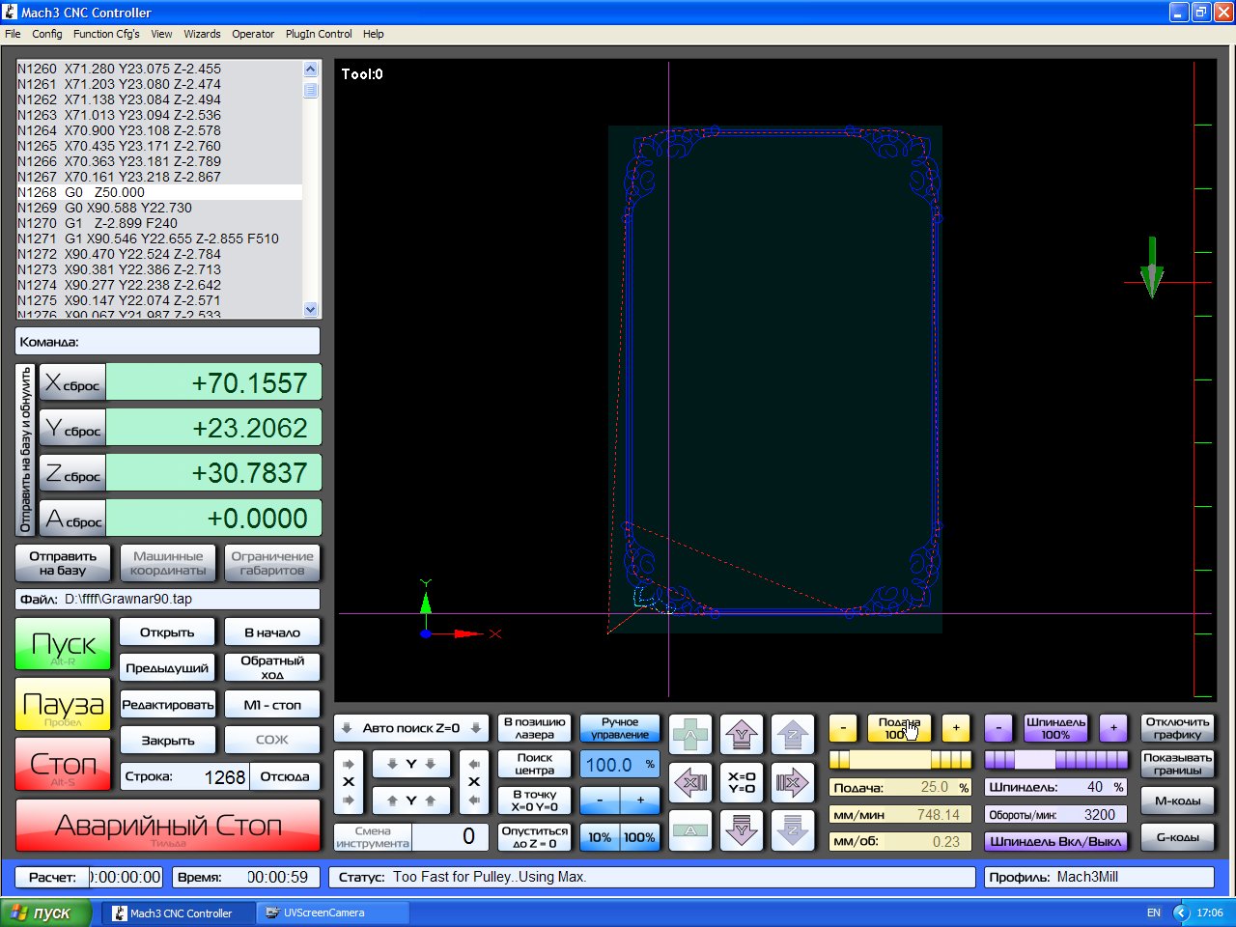
Task: Jog Y axis down with arrow icon
Action: point(741,829)
